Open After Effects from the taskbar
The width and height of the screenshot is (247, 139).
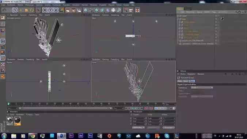point(80,136)
